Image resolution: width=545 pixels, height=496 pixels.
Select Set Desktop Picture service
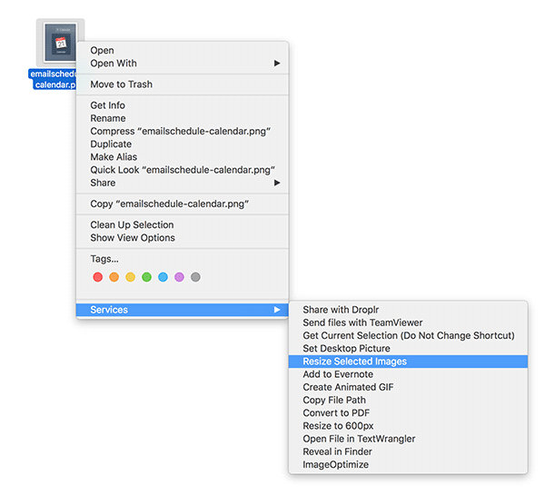408,348
